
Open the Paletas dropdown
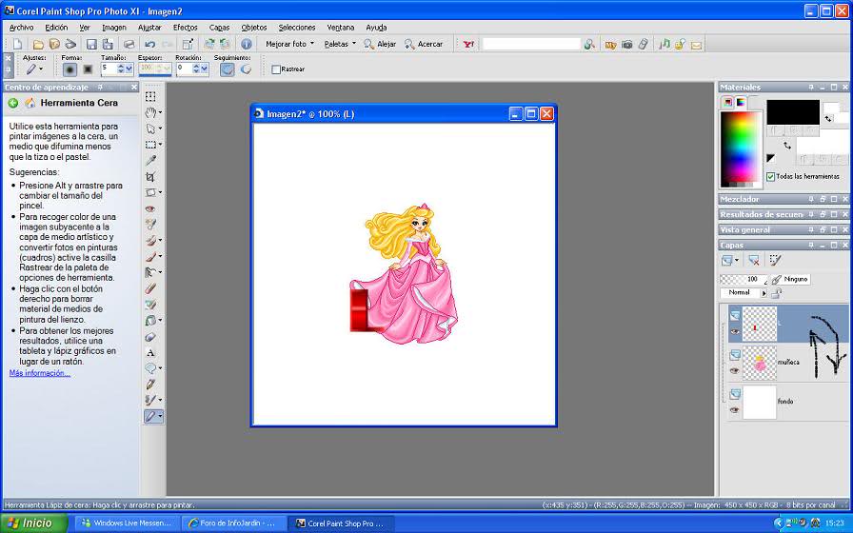point(340,44)
